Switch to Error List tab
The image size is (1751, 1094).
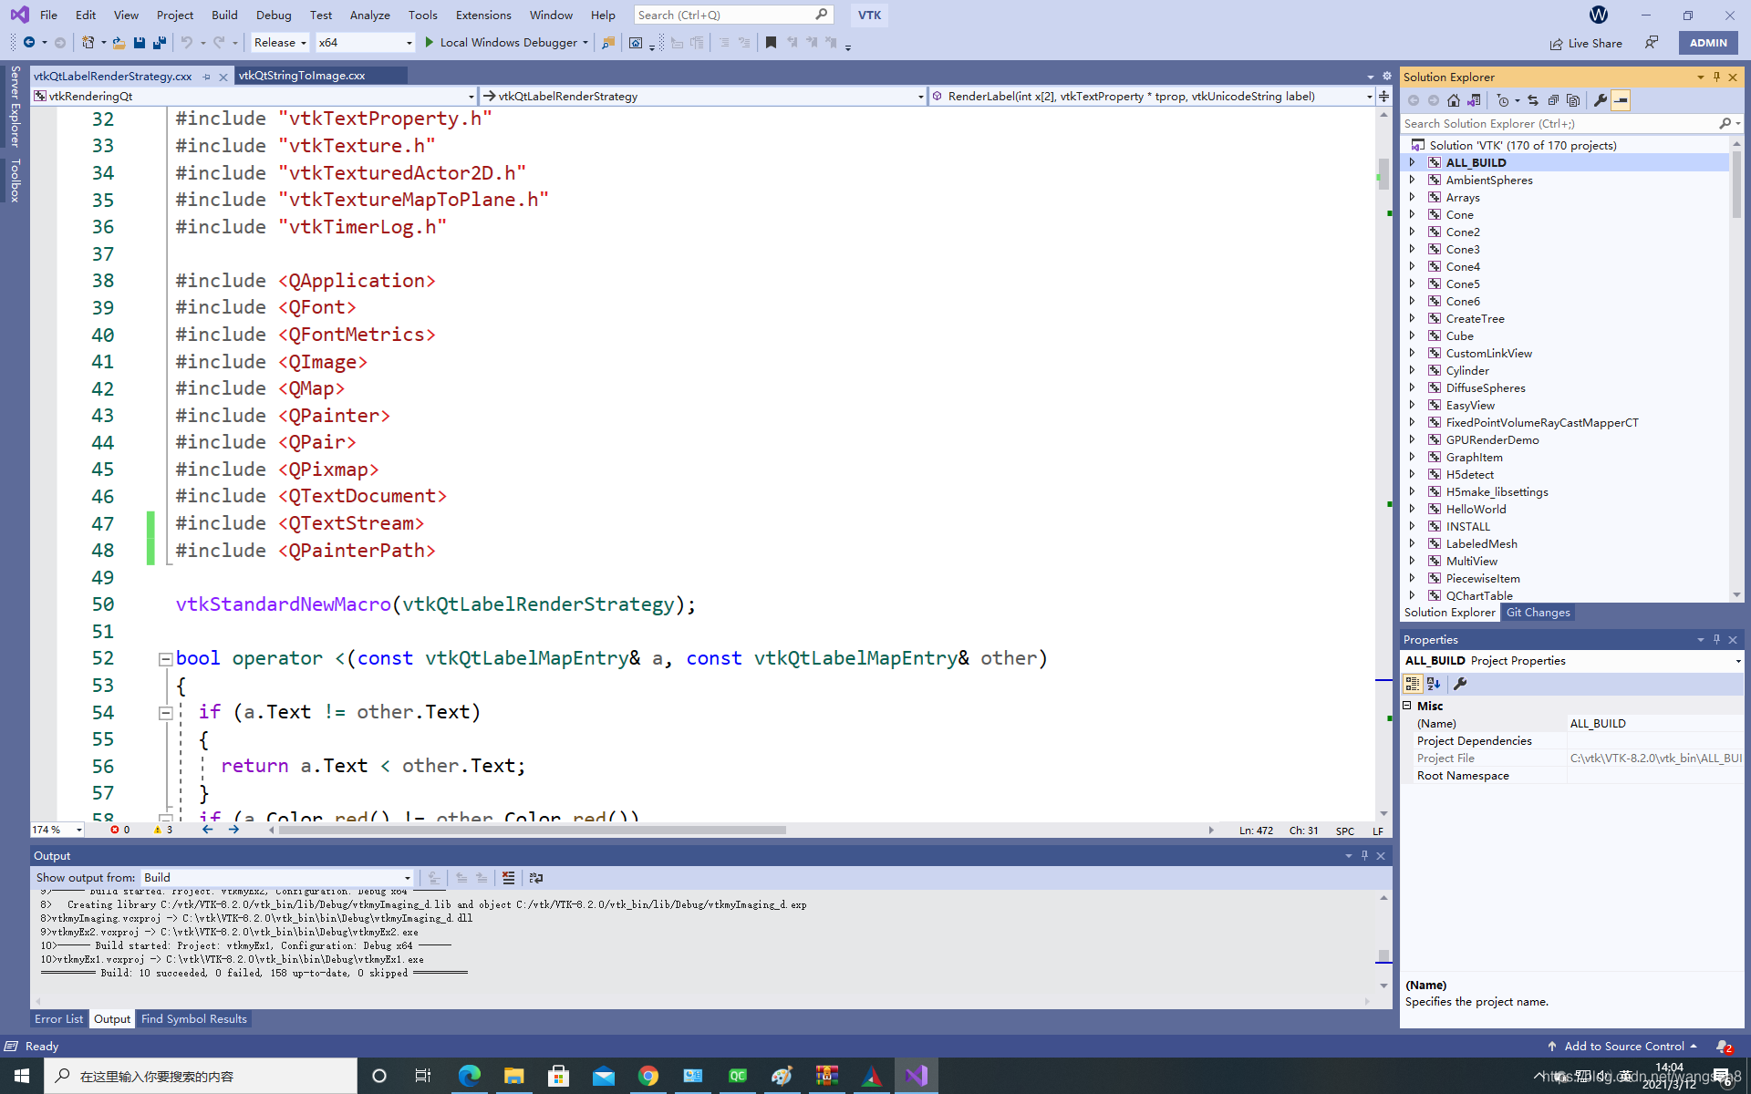click(58, 1019)
